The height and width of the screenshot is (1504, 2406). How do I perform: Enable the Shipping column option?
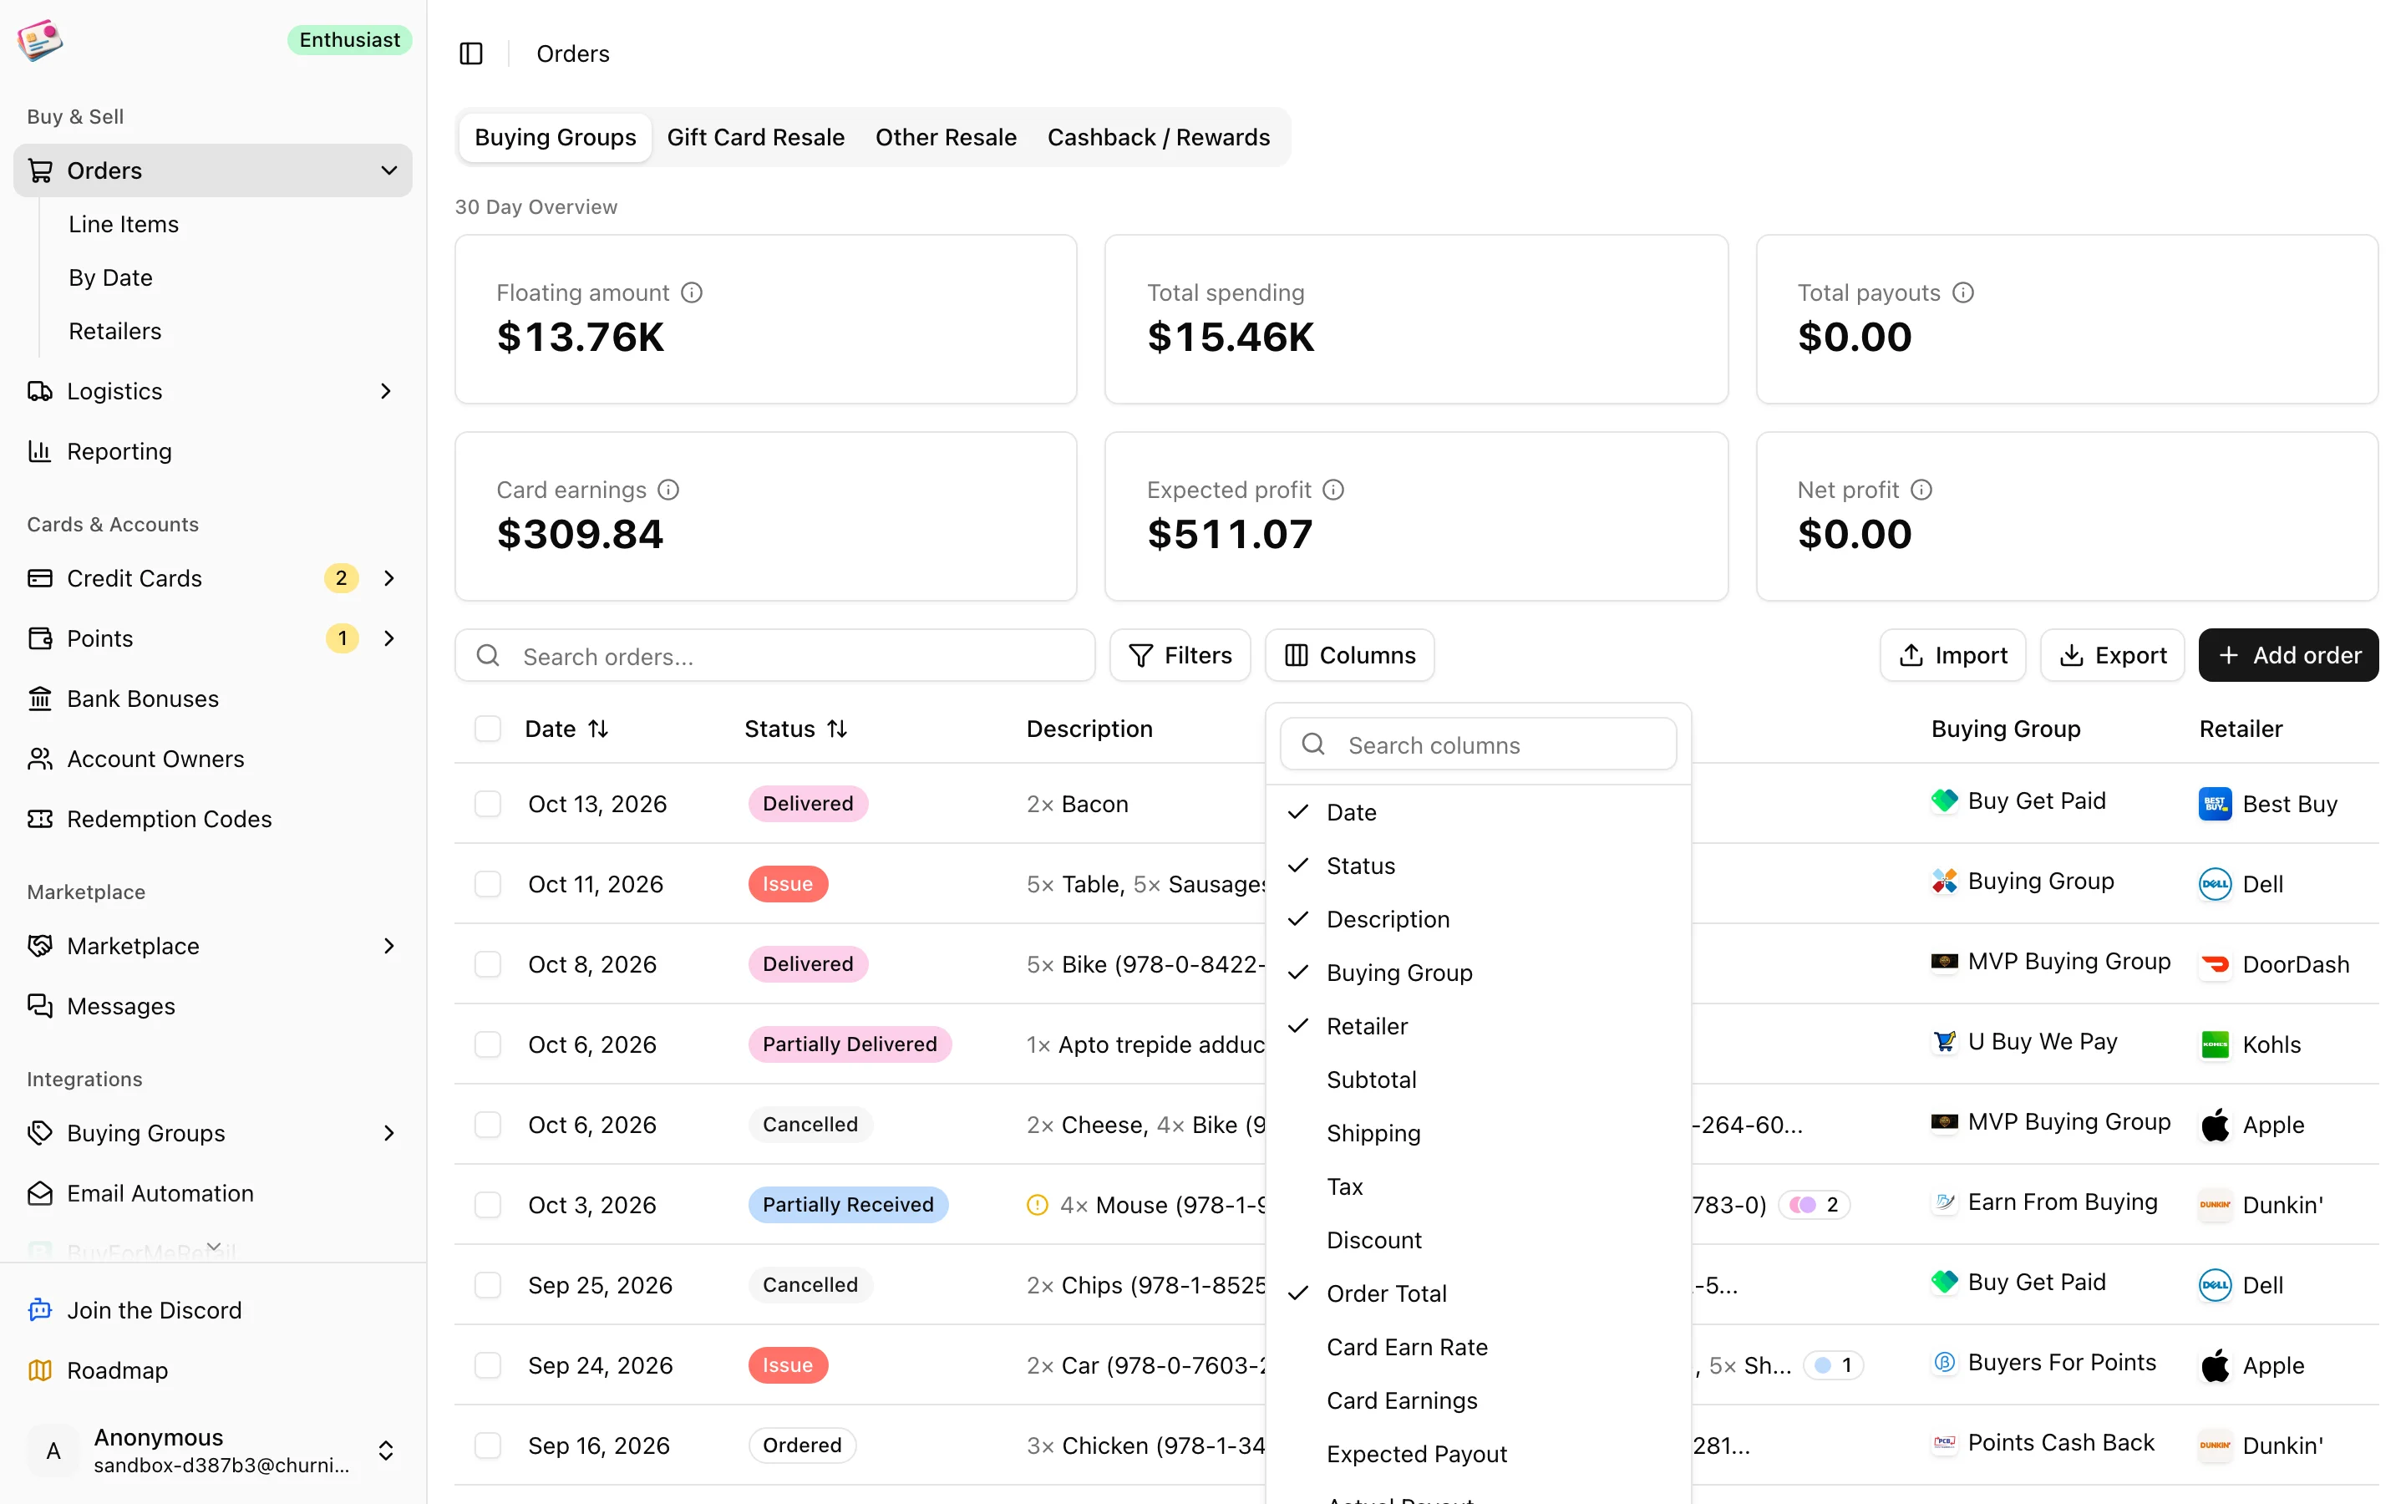[1479, 1134]
